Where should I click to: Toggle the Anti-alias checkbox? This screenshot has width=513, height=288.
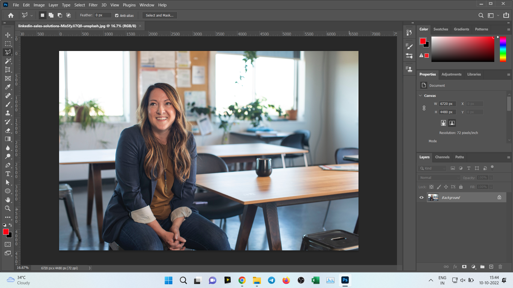[117, 15]
